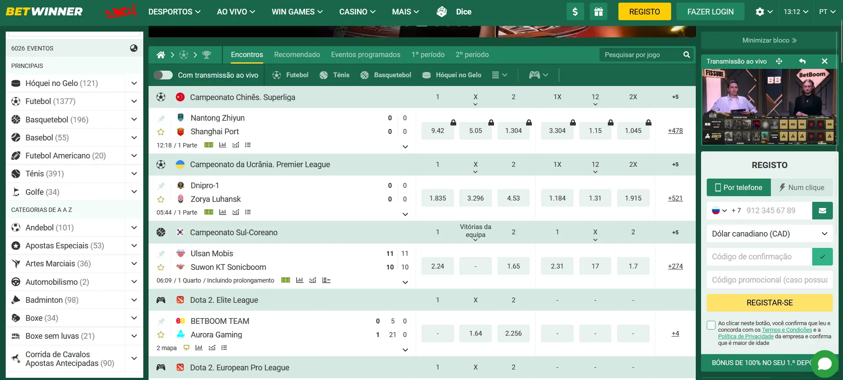The image size is (843, 380).
Task: Open the dollar deposit icon
Action: 575,12
